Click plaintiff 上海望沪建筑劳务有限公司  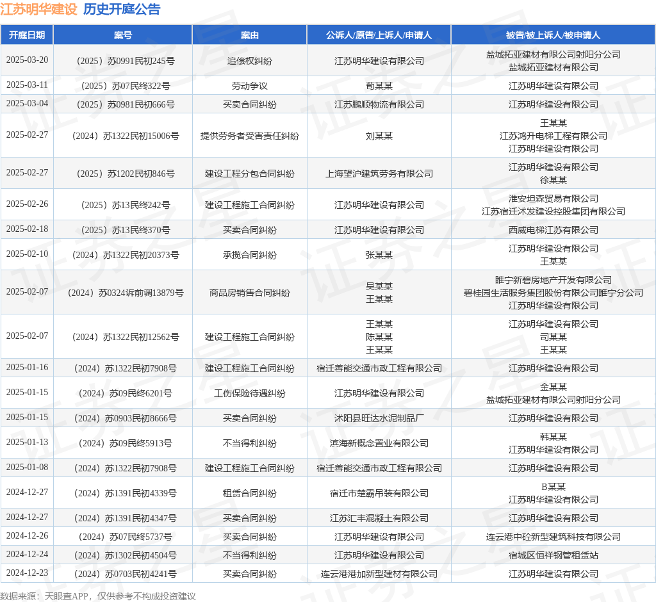click(379, 174)
